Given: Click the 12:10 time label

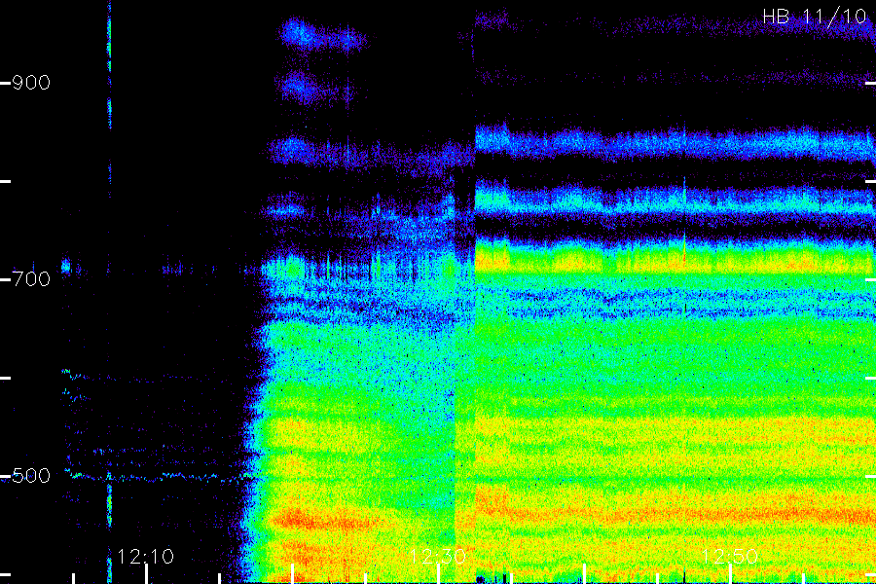Looking at the screenshot, I should [x=146, y=556].
